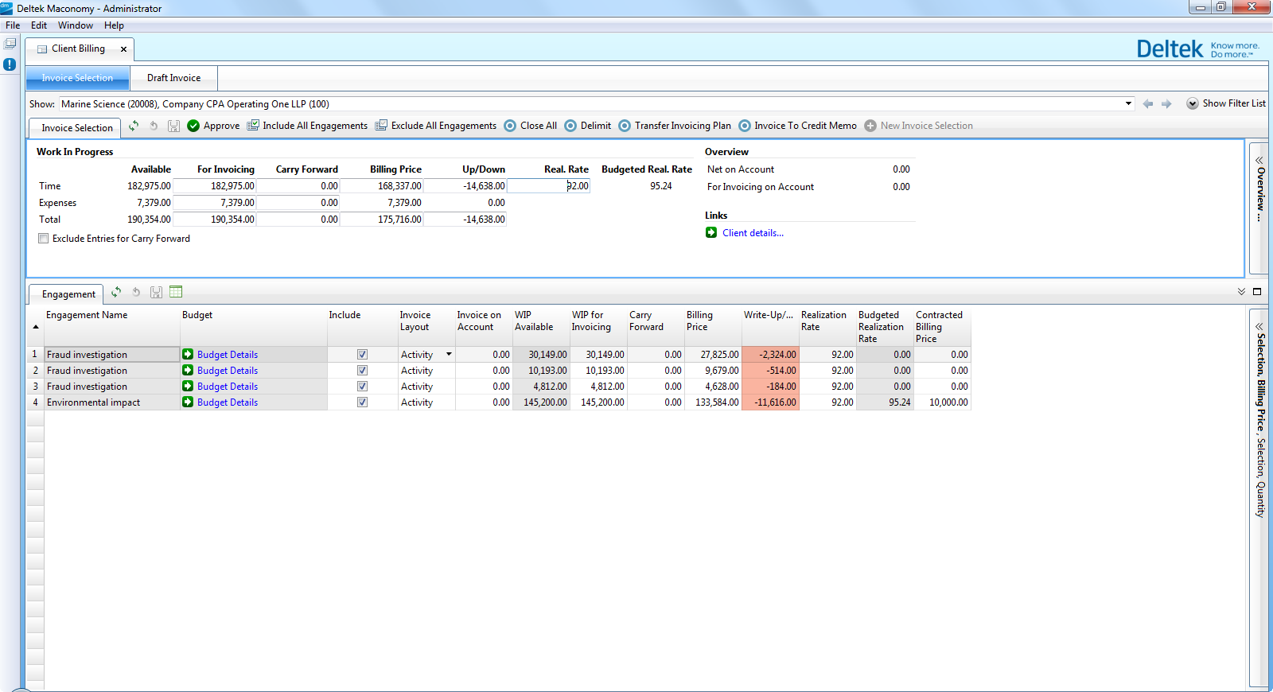Enable Exclude Entries for Carry Forward
Screen dimensions: 1273x692
(44, 239)
